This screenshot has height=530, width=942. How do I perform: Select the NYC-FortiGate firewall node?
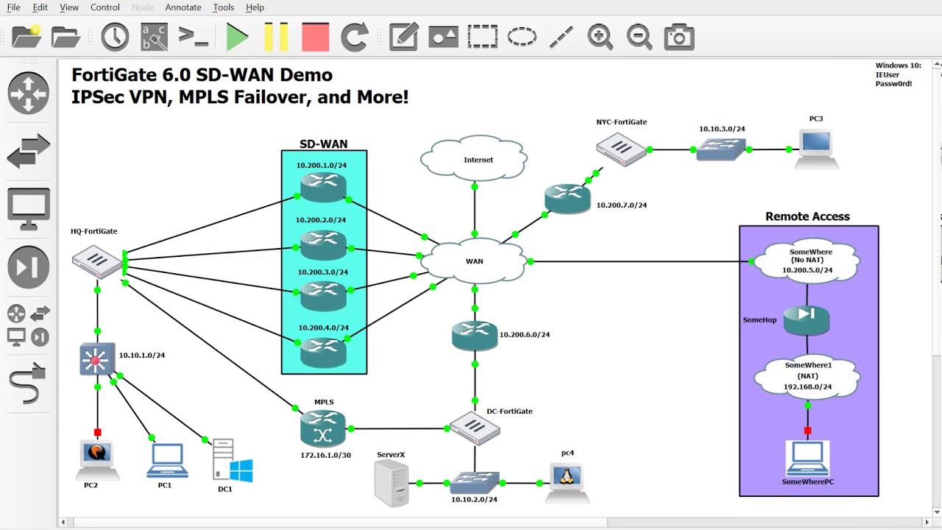coord(622,149)
